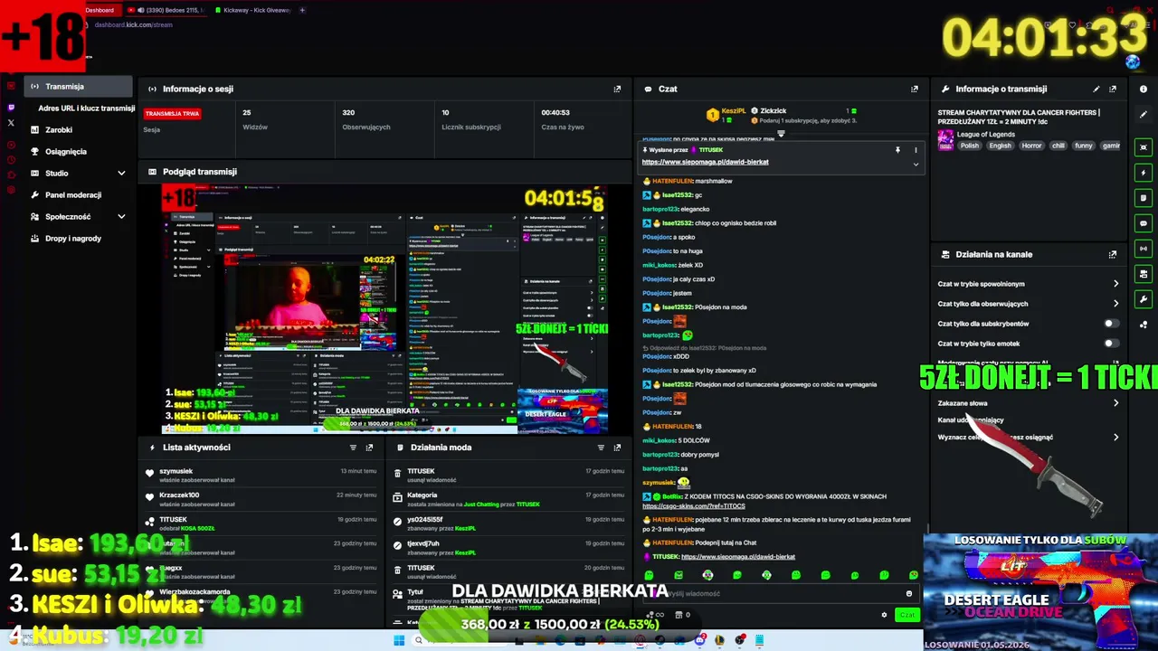Select Transmisja in the sidebar
Screen dimensions: 1158x651
pyautogui.click(x=78, y=87)
